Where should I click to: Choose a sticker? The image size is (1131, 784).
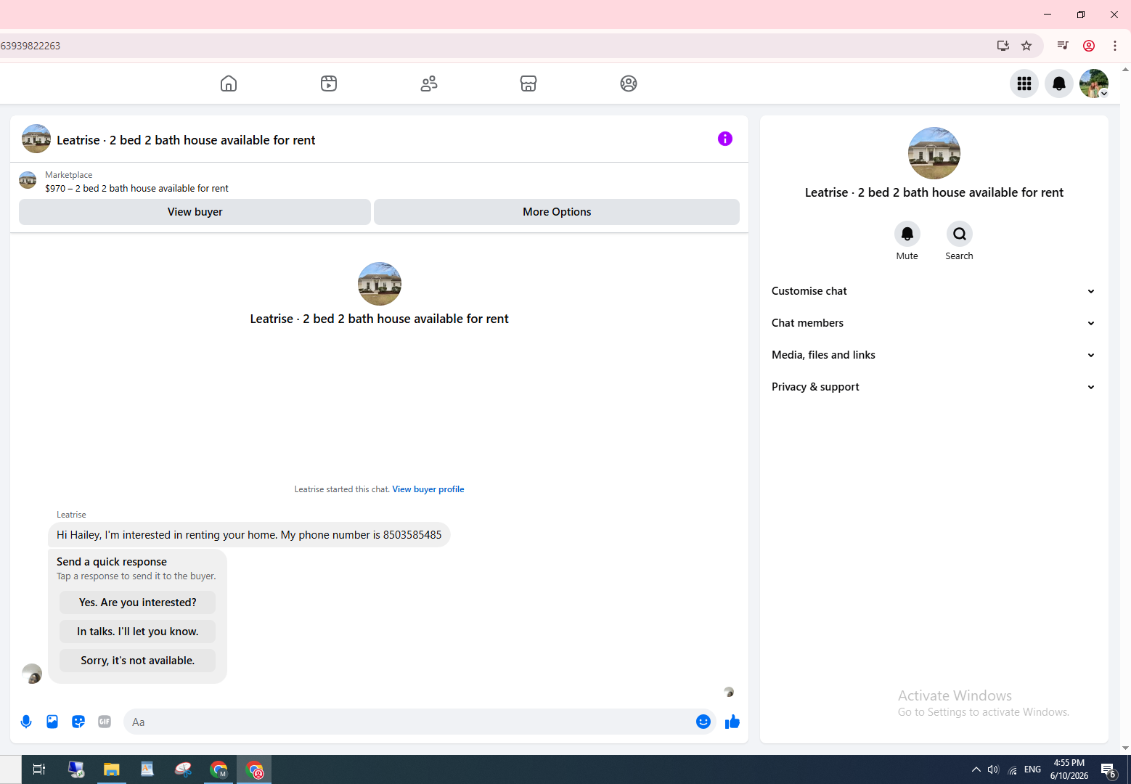tap(78, 722)
